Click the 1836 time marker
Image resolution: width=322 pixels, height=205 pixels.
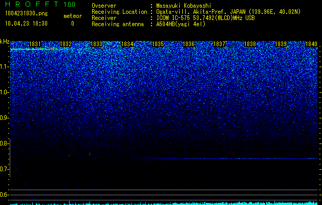pyautogui.click(x=188, y=44)
